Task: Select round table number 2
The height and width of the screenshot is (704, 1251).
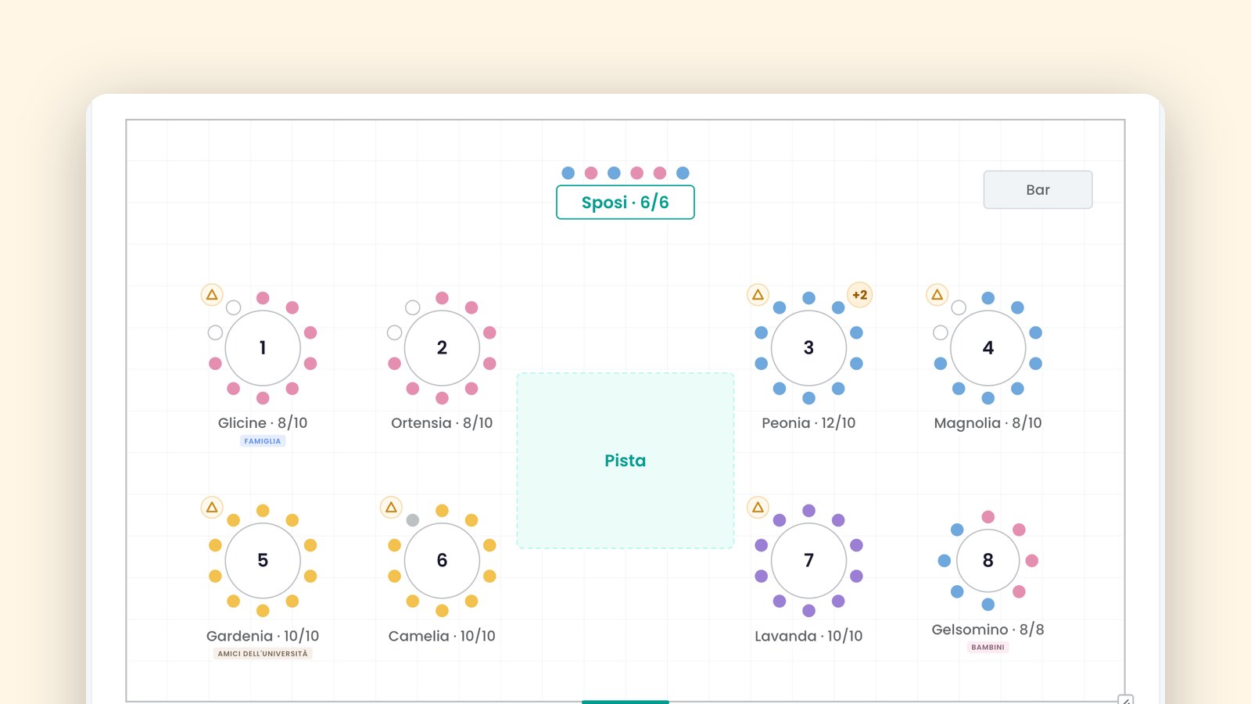Action: click(x=442, y=348)
